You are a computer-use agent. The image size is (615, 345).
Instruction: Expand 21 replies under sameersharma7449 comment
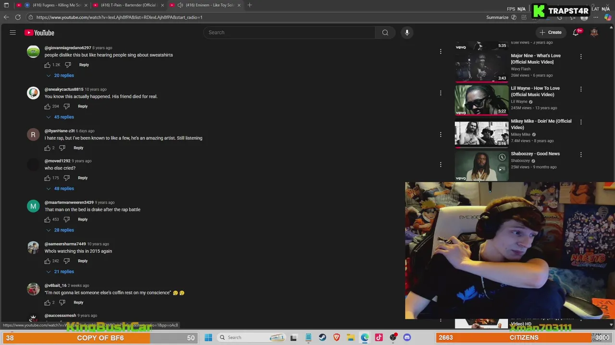[60, 272]
